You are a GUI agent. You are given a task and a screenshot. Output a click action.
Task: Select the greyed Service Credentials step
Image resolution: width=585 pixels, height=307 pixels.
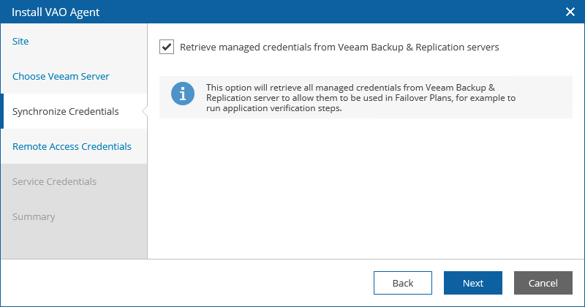click(x=54, y=182)
